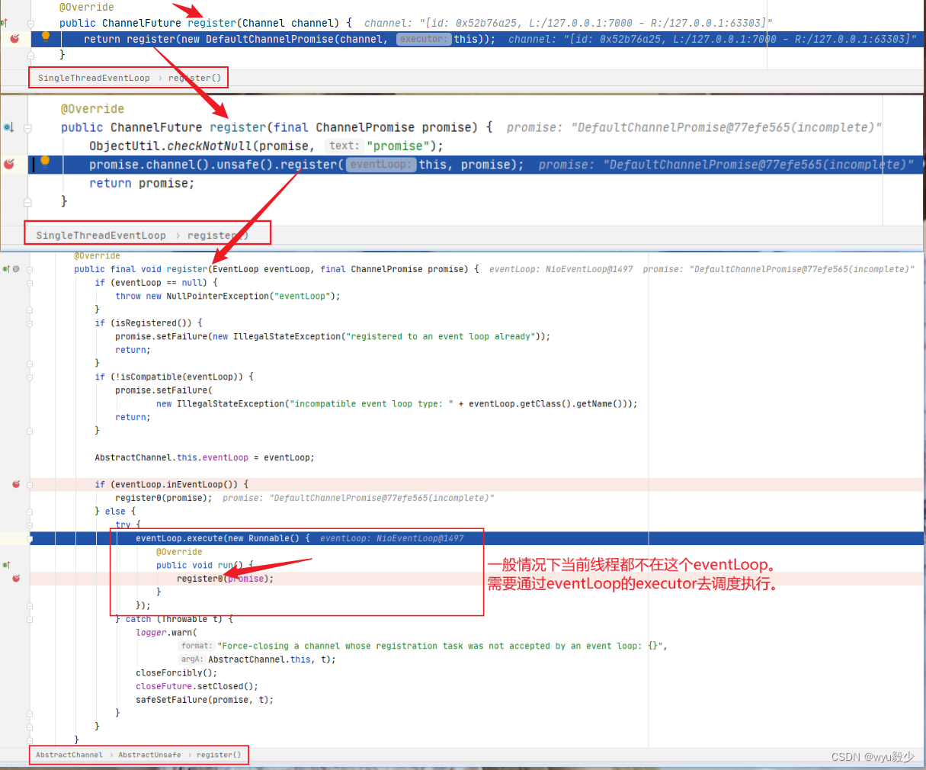Click the overrides gutter icon beside 'register(Channel channel)'
The width and height of the screenshot is (926, 770).
tap(5, 23)
